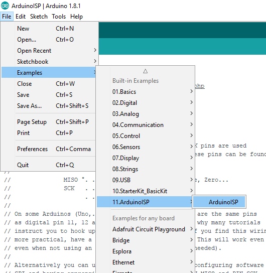Expand 04.Communication examples
The height and width of the screenshot is (273, 266).
tap(146, 124)
